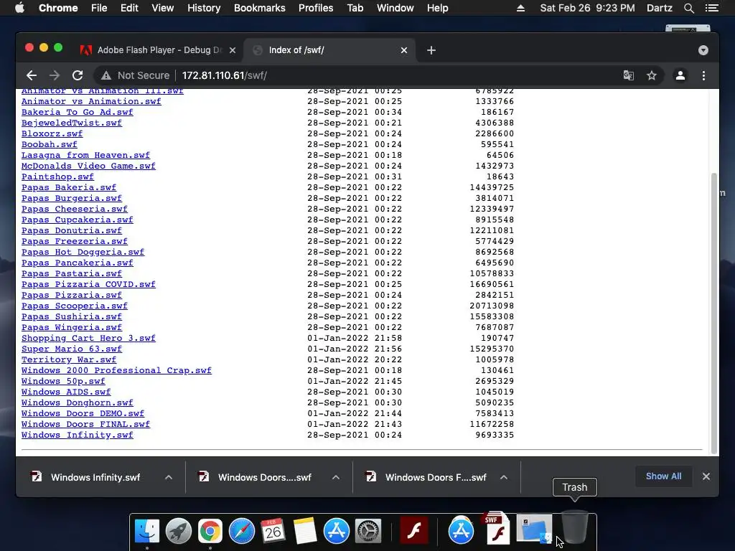Open the Google Translate icon in address bar

click(628, 75)
